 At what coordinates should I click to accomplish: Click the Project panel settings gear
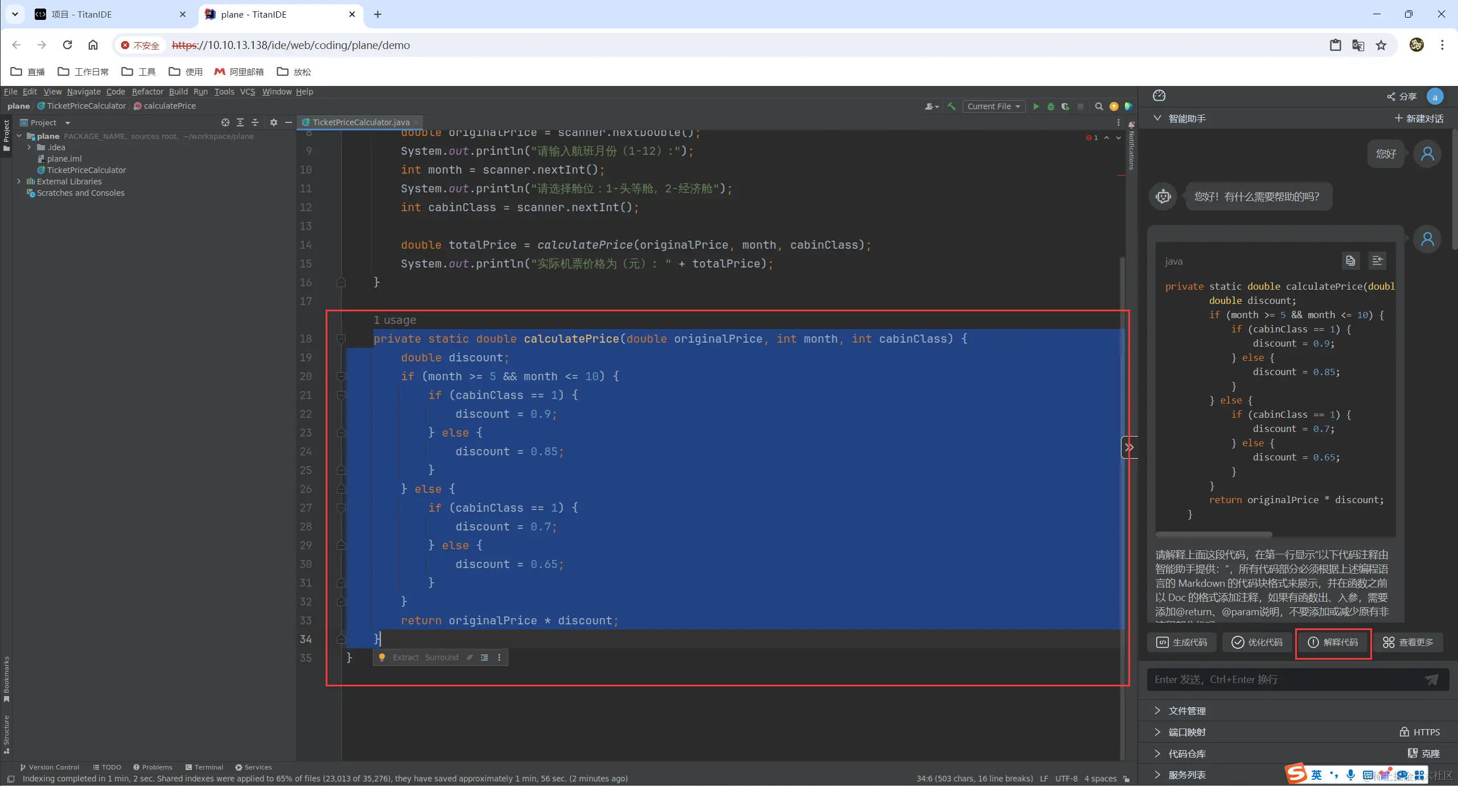pos(274,122)
